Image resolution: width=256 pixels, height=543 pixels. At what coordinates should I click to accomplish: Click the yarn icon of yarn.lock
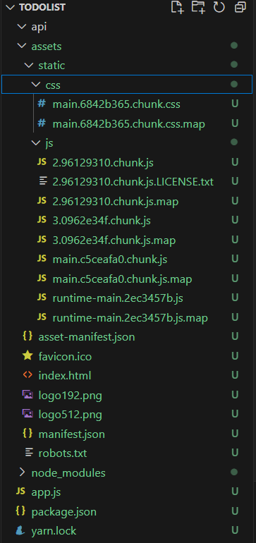(20, 530)
